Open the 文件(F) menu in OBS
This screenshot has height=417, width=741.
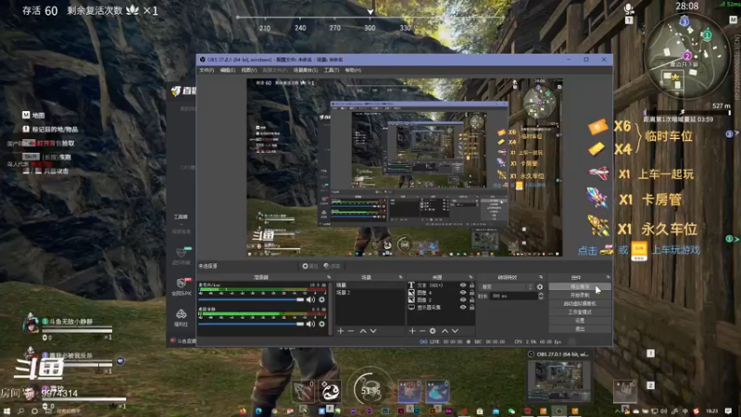(207, 70)
